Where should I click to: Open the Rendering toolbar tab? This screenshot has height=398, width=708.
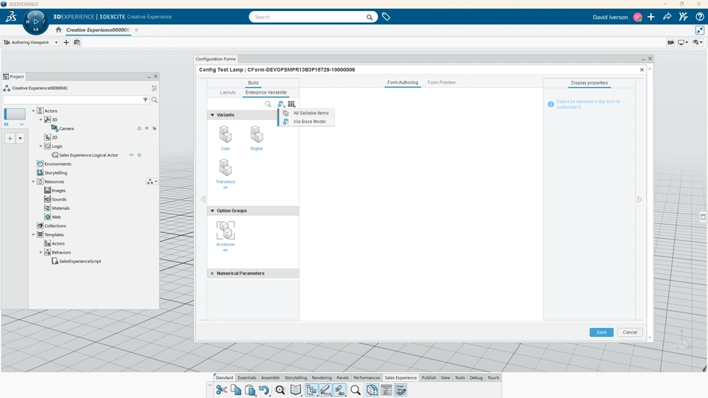point(322,377)
